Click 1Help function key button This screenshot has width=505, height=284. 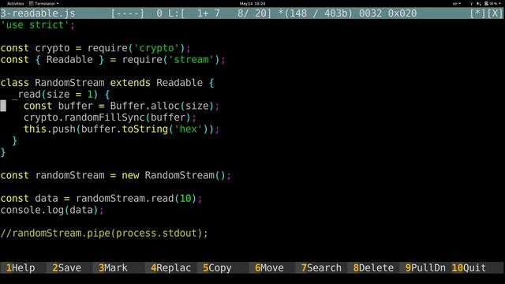click(x=21, y=268)
